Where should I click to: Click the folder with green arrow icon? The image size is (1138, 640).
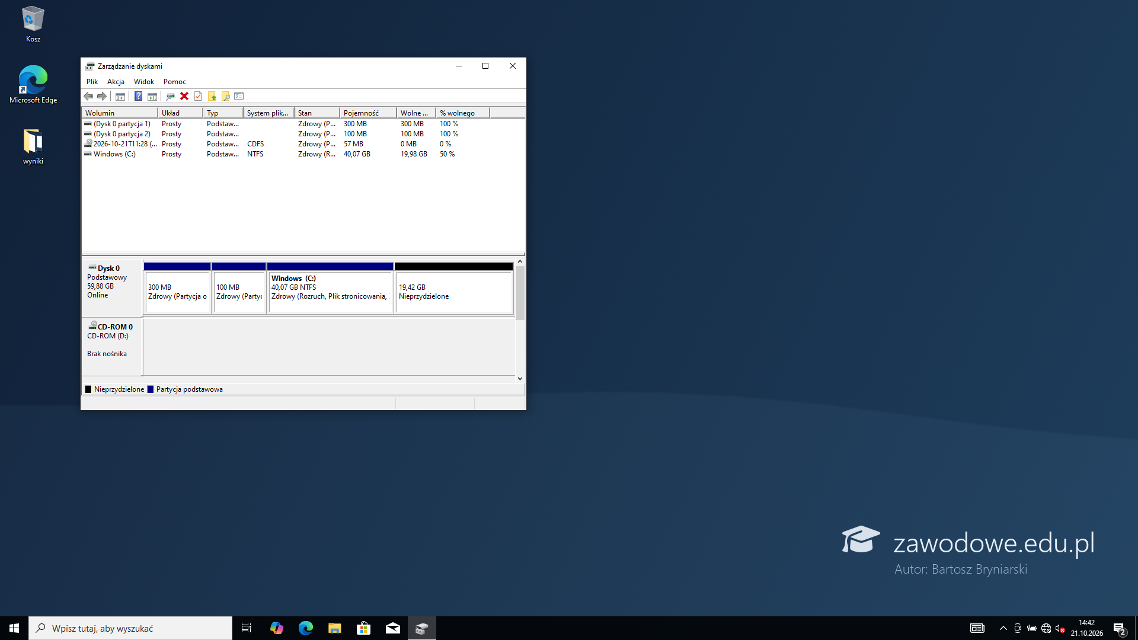tap(212, 97)
